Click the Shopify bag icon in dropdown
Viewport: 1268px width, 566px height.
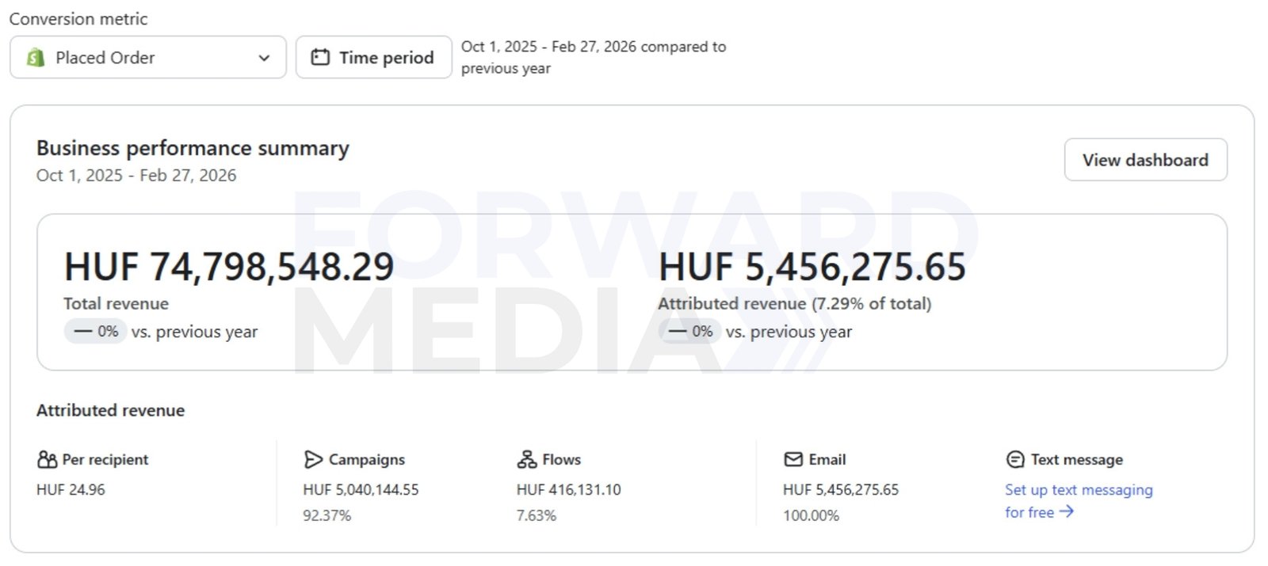36,58
